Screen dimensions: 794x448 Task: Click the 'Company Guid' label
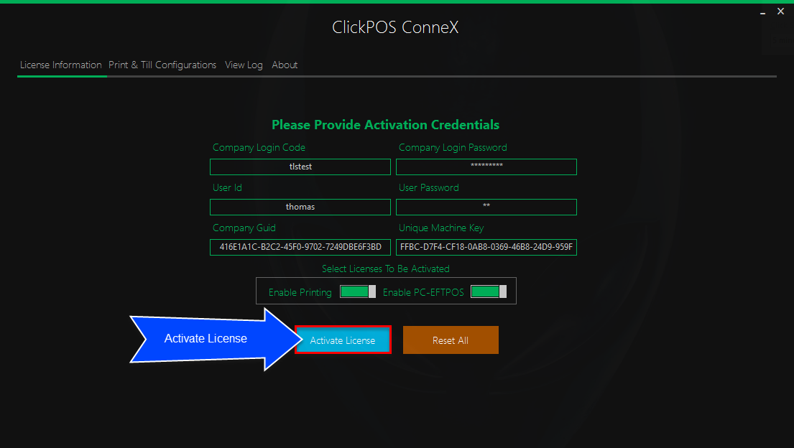coord(244,228)
